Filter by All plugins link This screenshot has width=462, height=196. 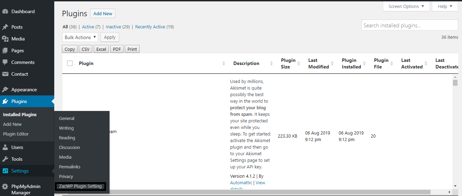point(69,27)
